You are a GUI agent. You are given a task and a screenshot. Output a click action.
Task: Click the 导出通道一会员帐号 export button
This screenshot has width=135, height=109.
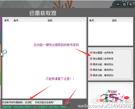101,53
